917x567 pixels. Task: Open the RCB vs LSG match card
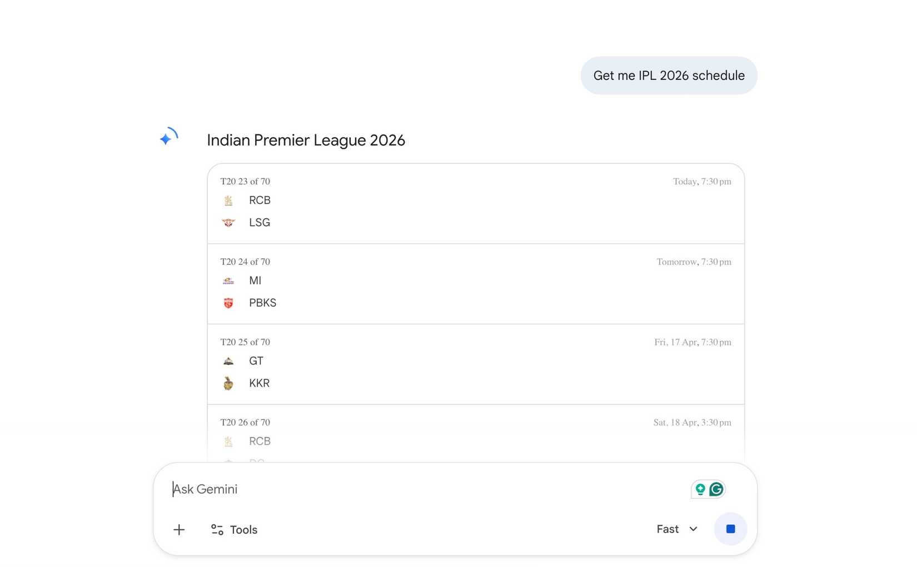pyautogui.click(x=476, y=204)
